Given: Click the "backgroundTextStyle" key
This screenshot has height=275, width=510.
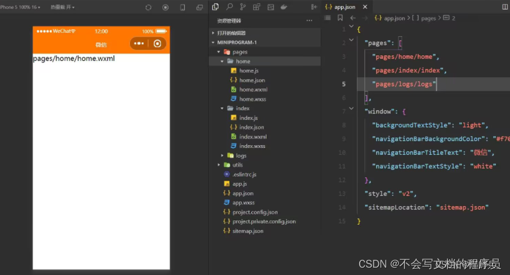Looking at the screenshot, I should [412, 125].
